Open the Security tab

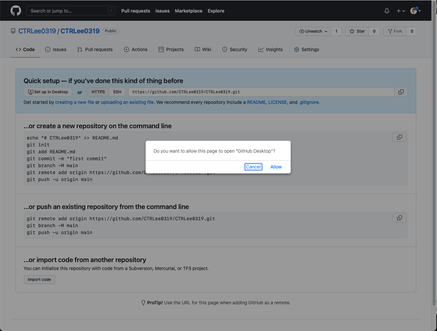tap(235, 49)
